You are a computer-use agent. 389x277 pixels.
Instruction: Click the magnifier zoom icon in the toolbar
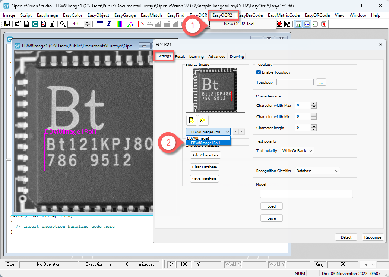(63, 24)
